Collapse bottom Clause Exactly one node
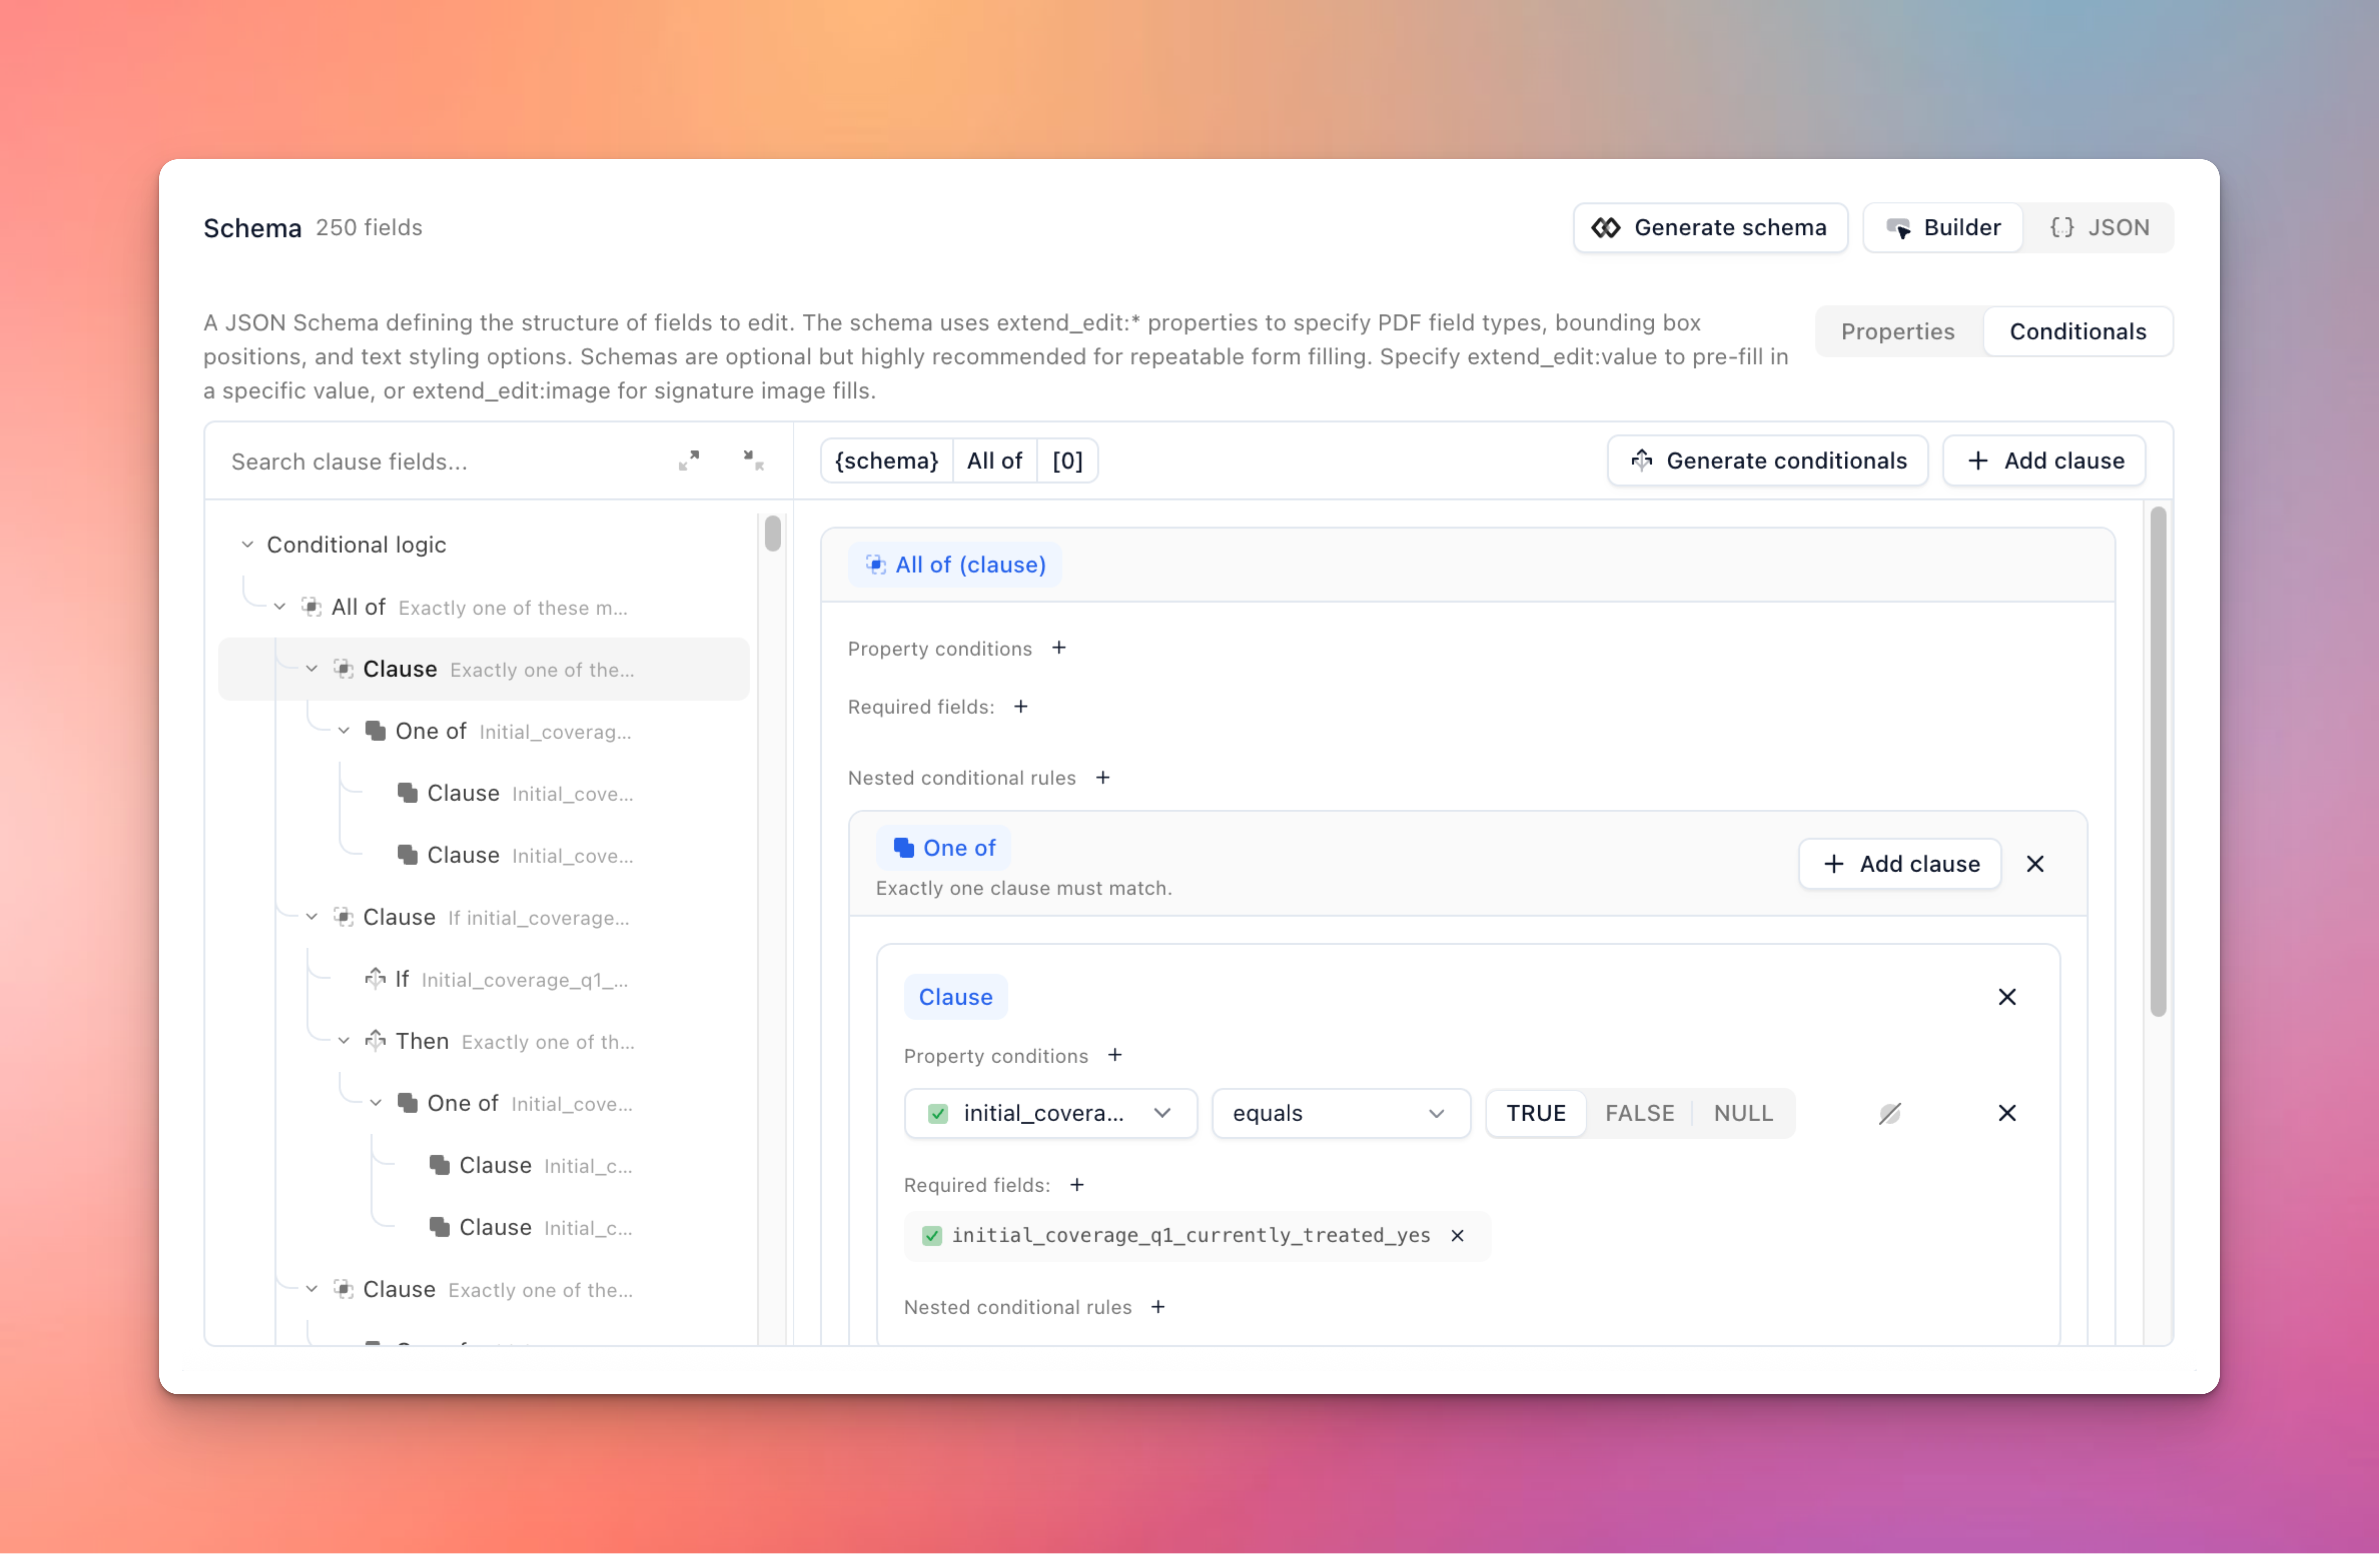Image resolution: width=2380 pixels, height=1554 pixels. pyautogui.click(x=312, y=1289)
